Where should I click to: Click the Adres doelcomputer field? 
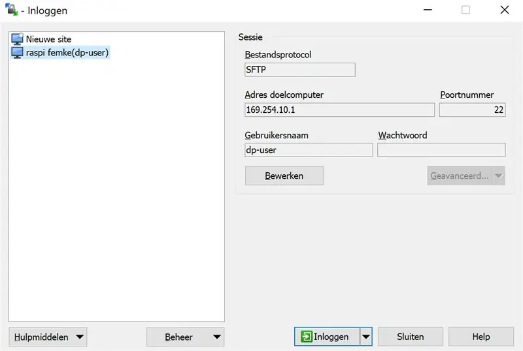pyautogui.click(x=339, y=110)
